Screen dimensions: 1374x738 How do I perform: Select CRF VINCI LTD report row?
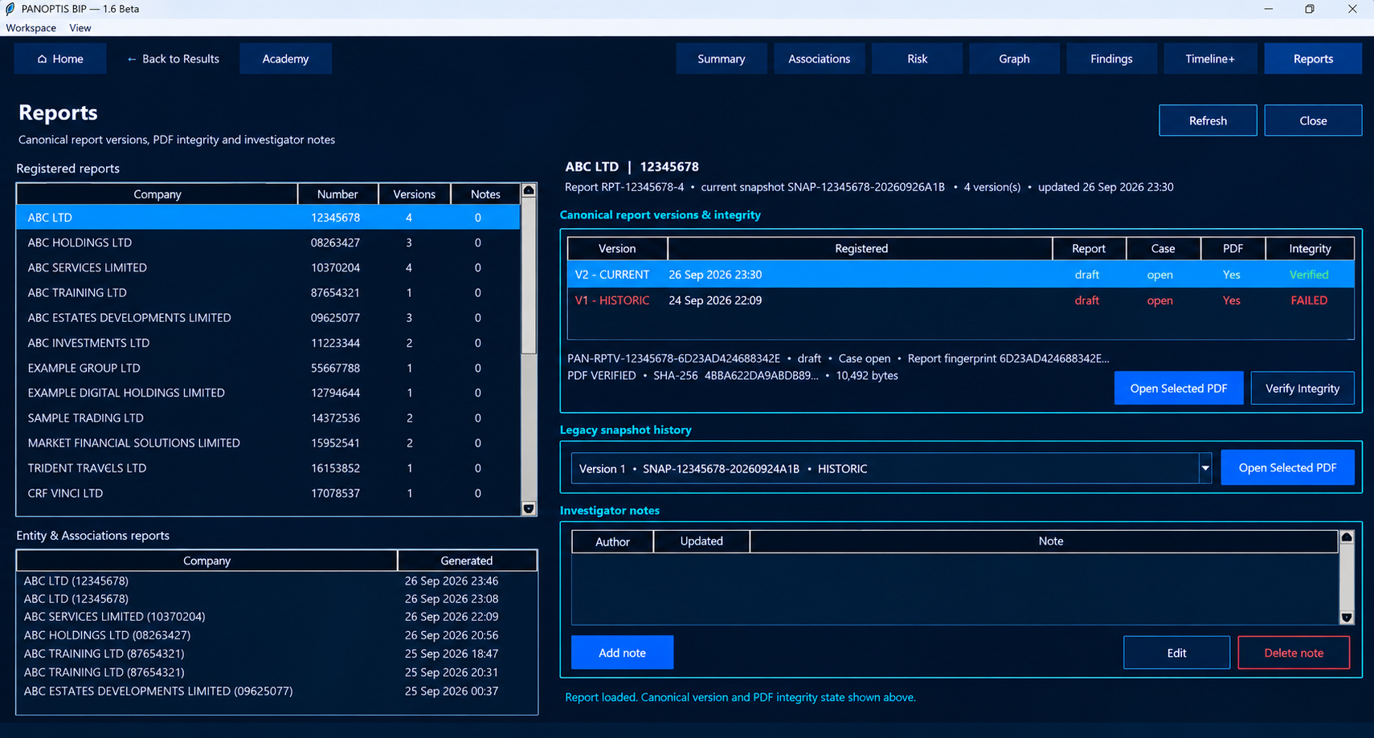point(268,493)
